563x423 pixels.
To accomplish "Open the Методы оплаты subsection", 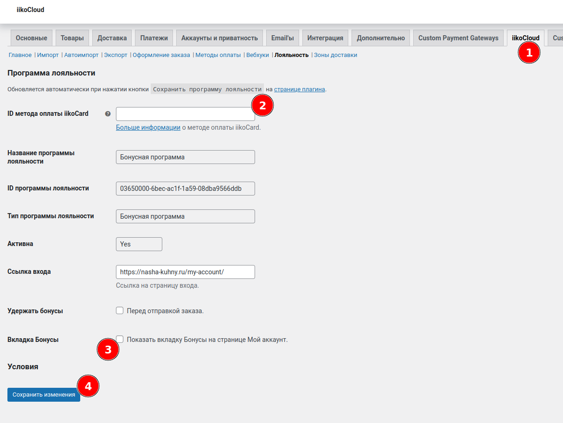I will point(218,55).
